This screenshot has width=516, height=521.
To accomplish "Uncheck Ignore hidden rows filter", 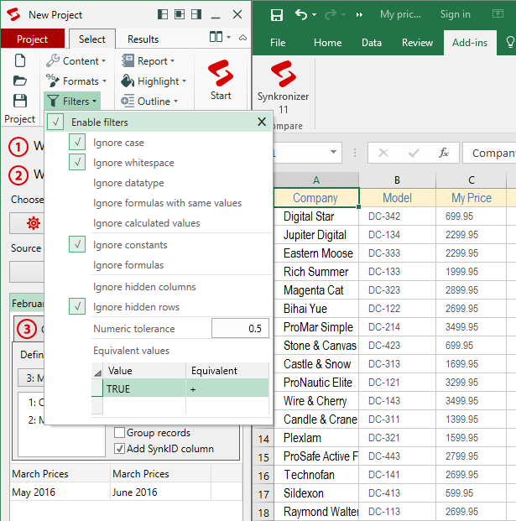I will (x=77, y=306).
